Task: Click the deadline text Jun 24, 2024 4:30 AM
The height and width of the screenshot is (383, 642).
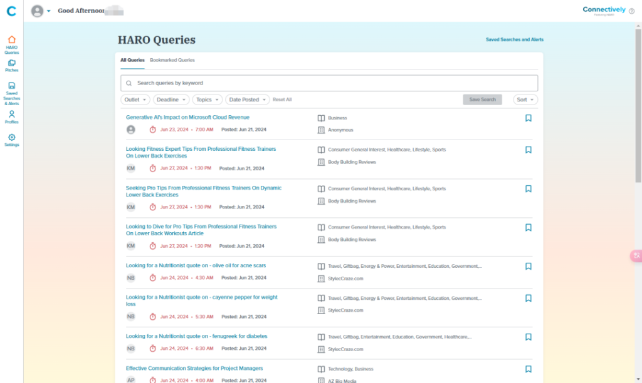Action: tap(187, 278)
